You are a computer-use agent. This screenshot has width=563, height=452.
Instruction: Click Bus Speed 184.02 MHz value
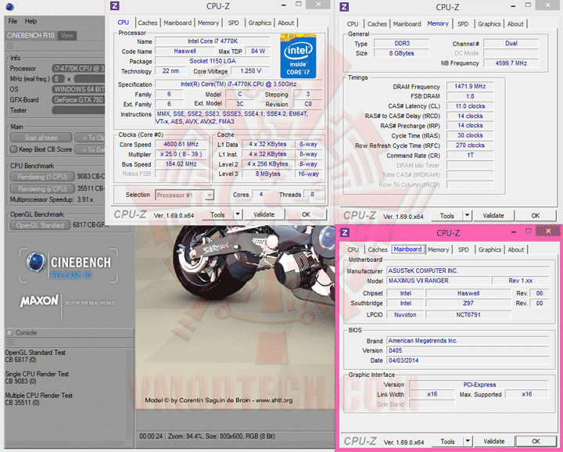pos(181,163)
